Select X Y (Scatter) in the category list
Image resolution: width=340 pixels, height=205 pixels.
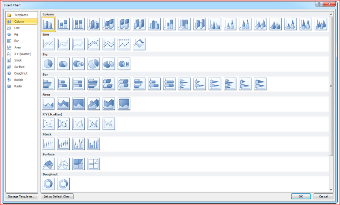click(22, 54)
